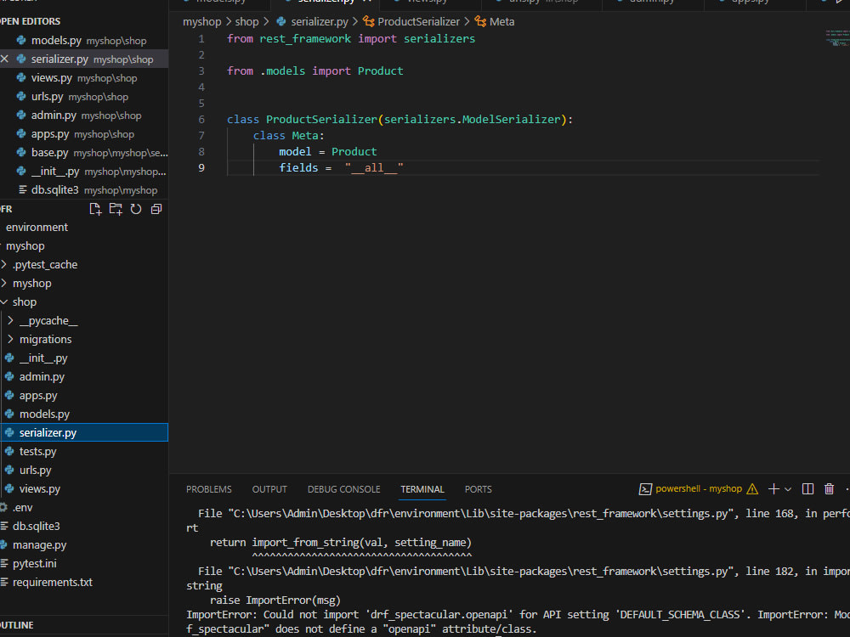This screenshot has height=637, width=850.
Task: Collapse all folders in explorer
Action: (156, 209)
